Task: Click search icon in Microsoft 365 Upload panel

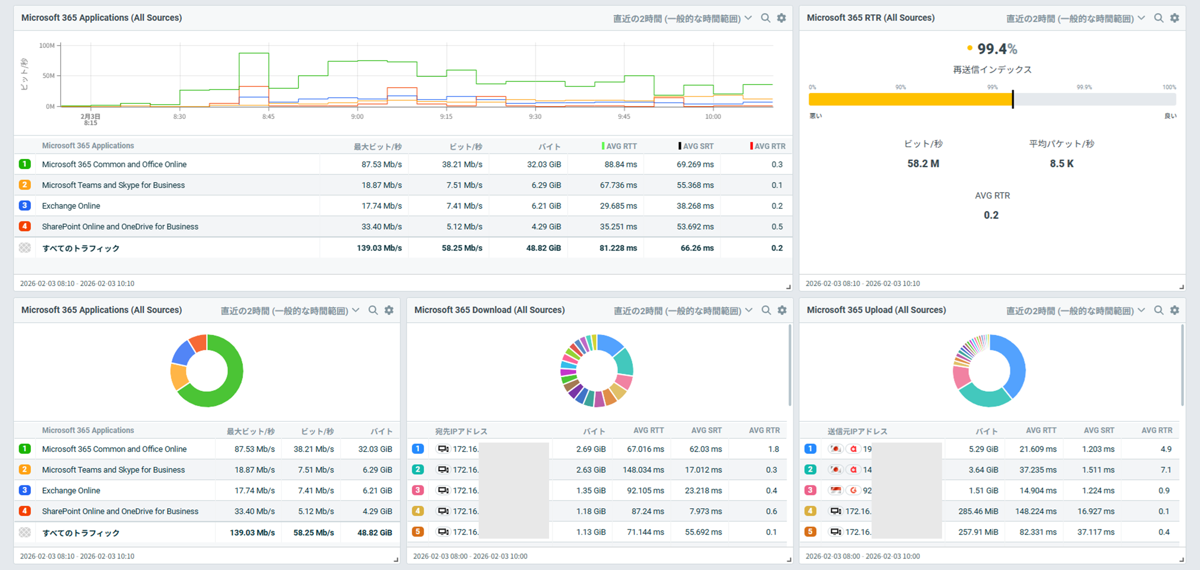Action: [1159, 310]
